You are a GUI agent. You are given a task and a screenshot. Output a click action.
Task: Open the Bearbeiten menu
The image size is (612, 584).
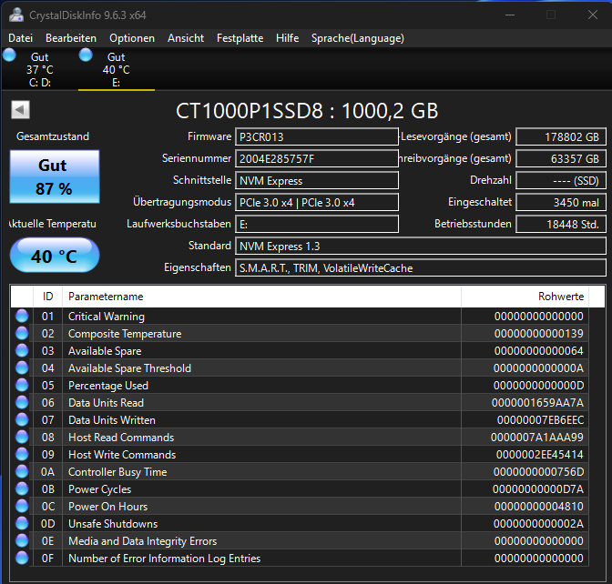pos(71,38)
